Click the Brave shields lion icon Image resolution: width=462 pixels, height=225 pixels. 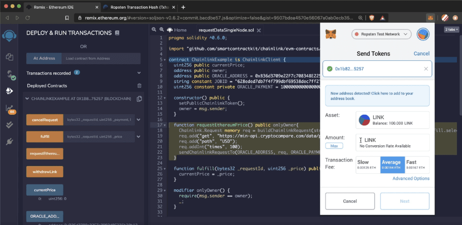(372, 18)
